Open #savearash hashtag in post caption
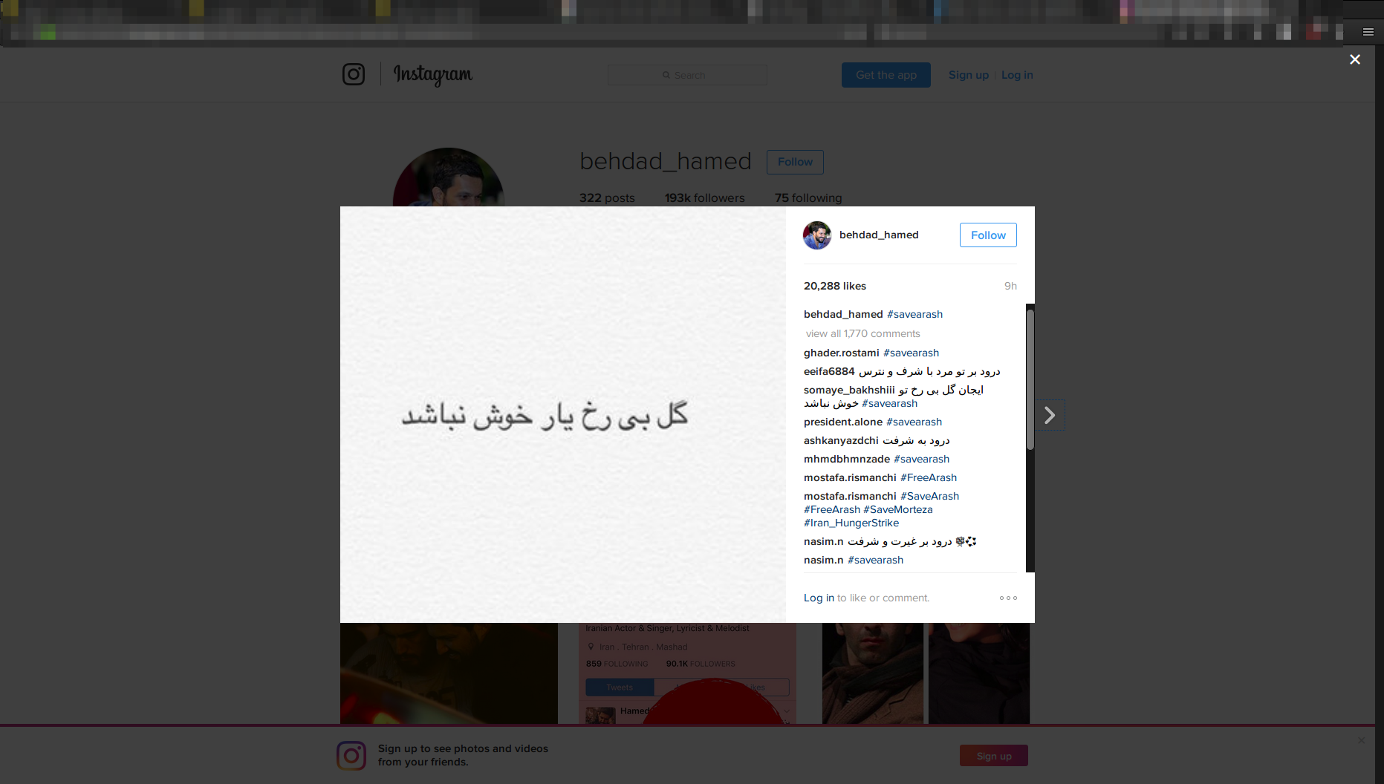Image resolution: width=1384 pixels, height=784 pixels. [914, 314]
